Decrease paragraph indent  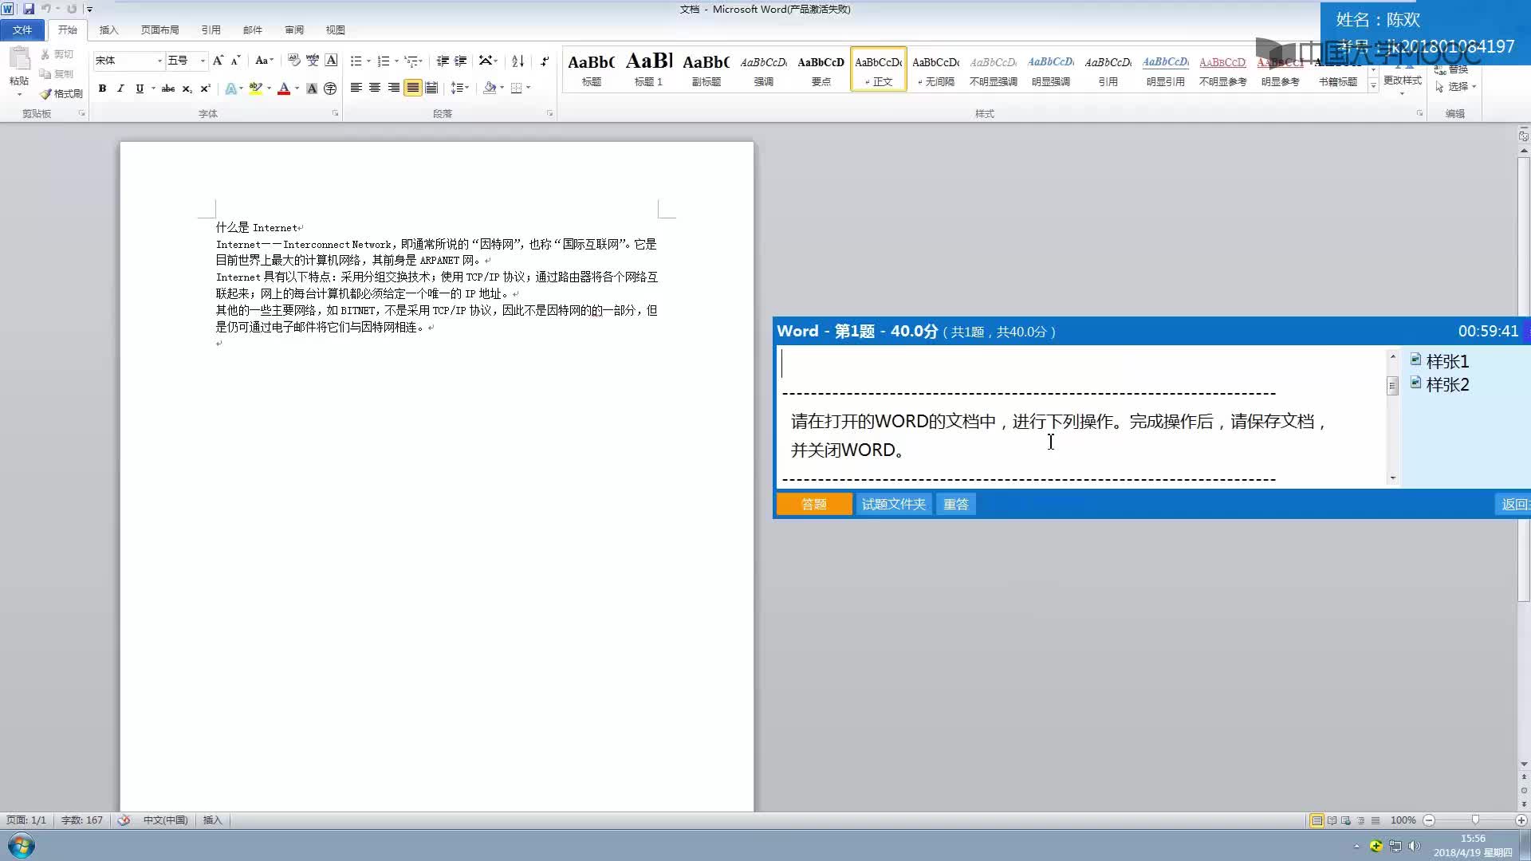(443, 61)
